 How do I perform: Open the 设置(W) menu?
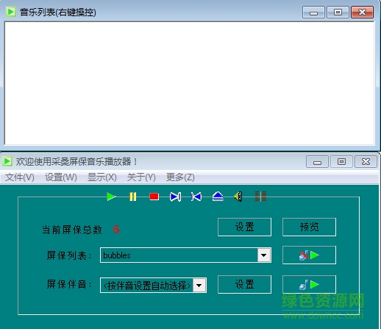point(61,177)
